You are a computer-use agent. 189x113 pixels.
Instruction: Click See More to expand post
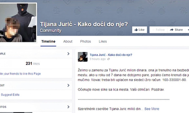152,109
